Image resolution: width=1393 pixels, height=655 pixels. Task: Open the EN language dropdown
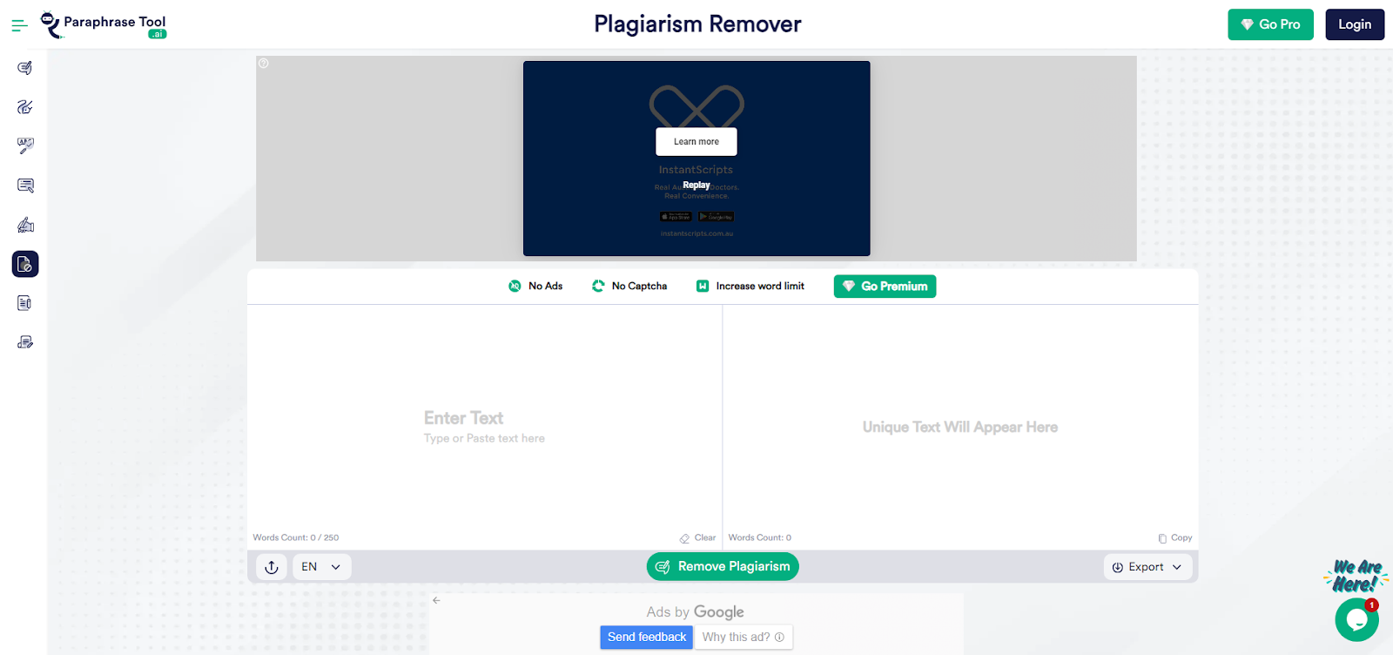pos(322,567)
